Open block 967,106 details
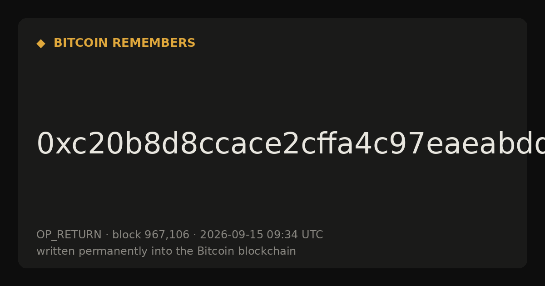This screenshot has width=545, height=286. click(151, 235)
